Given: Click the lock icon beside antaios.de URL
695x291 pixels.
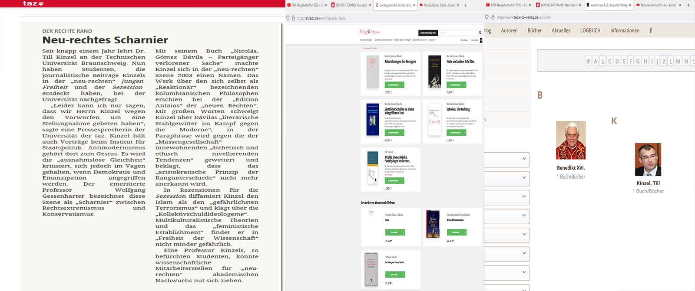Looking at the screenshot, I should 293,18.
